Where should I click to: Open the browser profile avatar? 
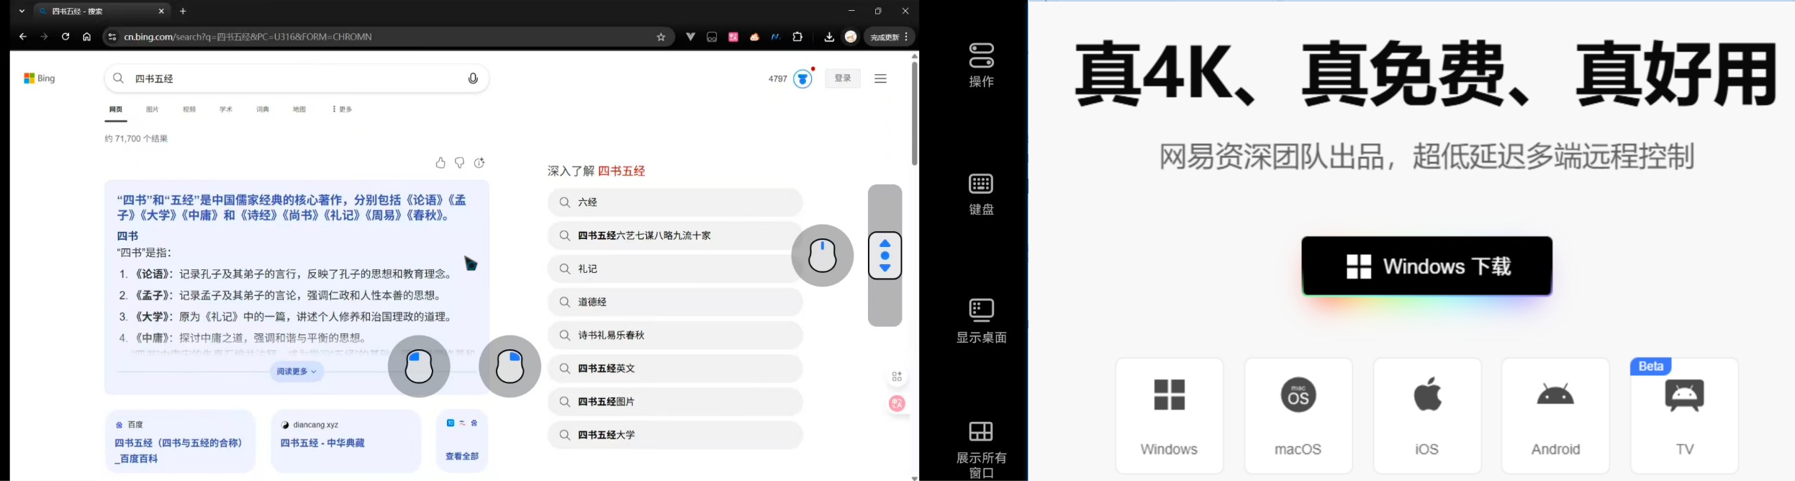coord(851,37)
